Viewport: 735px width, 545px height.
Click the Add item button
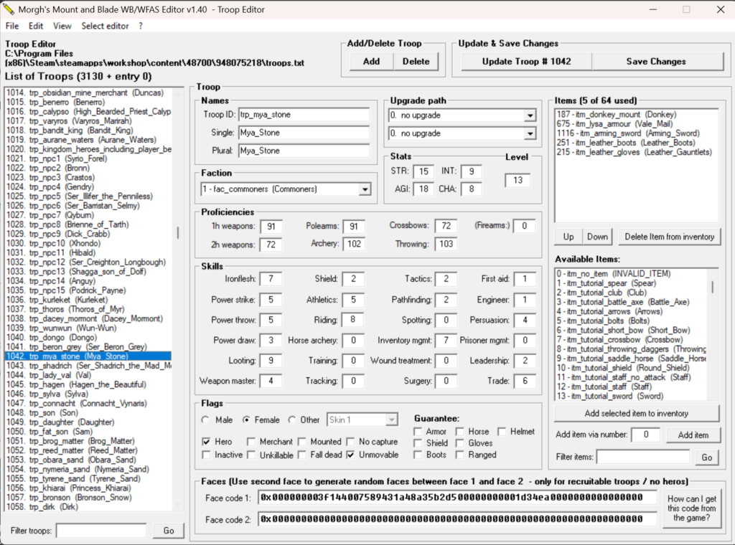coord(693,435)
